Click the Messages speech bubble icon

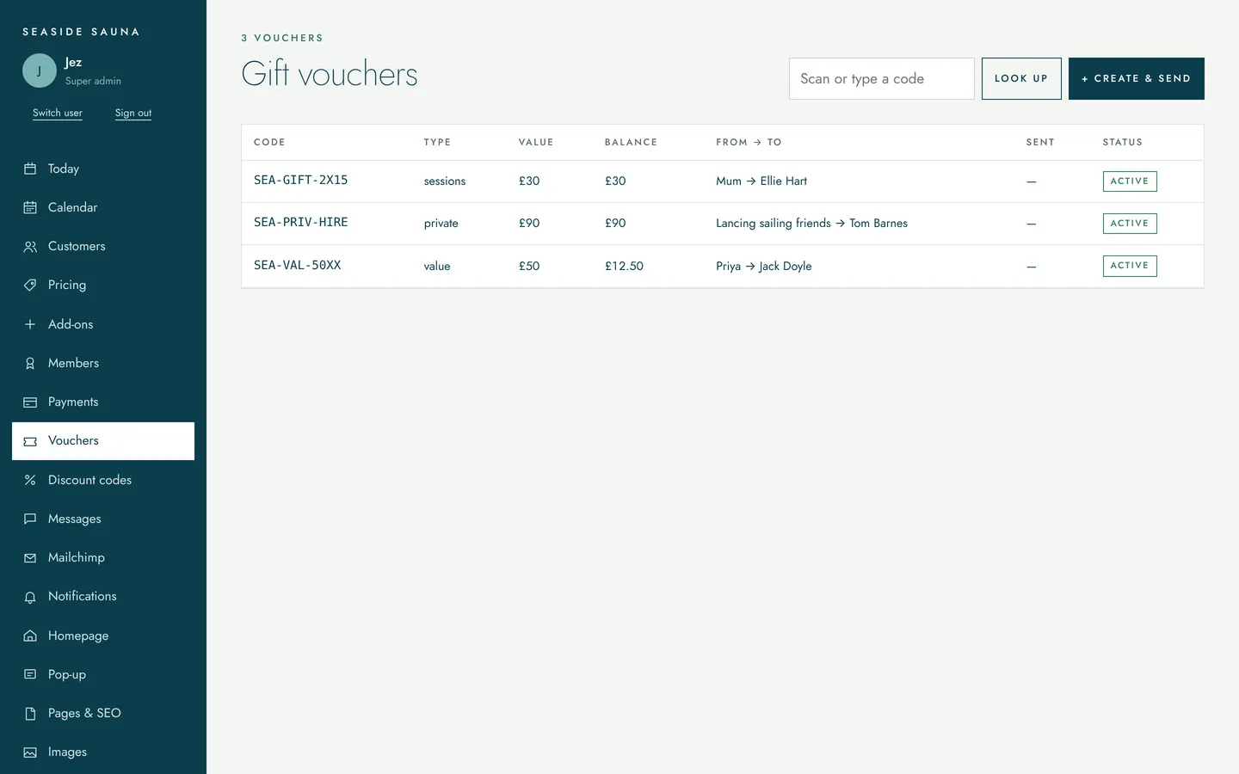[30, 519]
